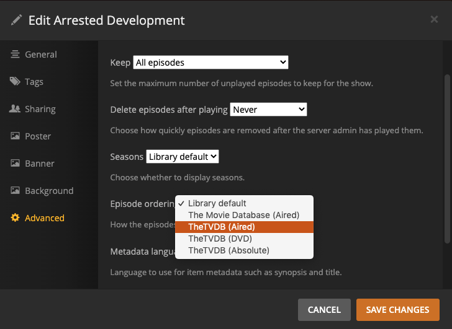The image size is (452, 329).
Task: Click the Save Changes button
Action: (x=397, y=310)
